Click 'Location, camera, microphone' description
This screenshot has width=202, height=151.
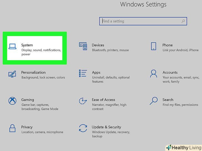(x=42, y=132)
